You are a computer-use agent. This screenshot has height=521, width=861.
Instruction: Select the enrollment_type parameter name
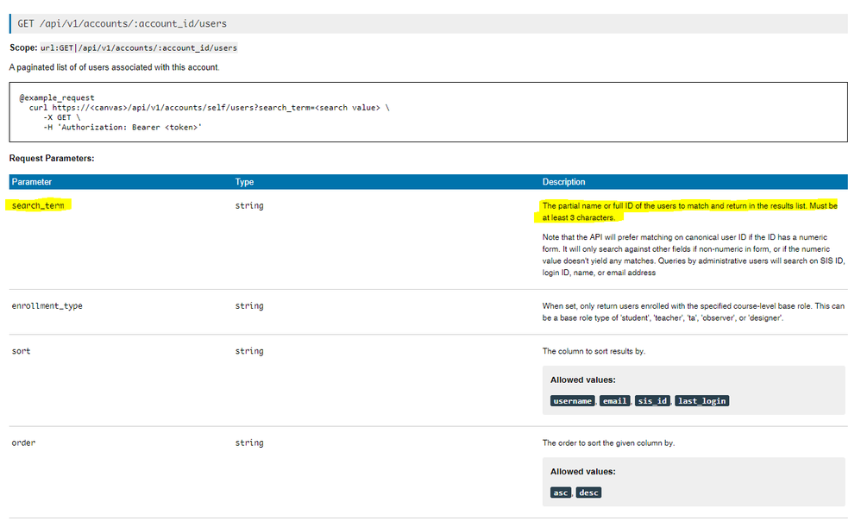pyautogui.click(x=47, y=306)
